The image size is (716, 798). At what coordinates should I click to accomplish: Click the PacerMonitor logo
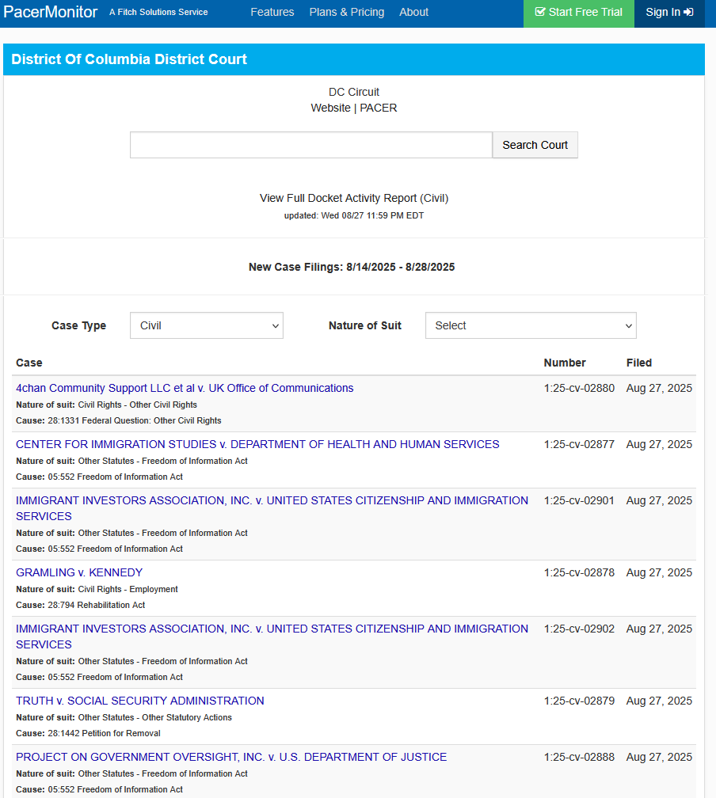tap(50, 12)
